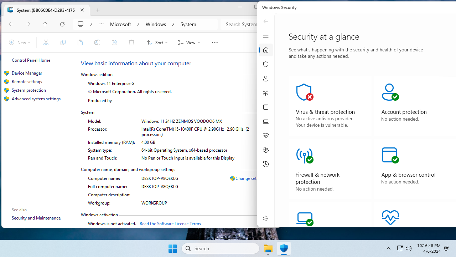Open Protection history clock sidebar icon
The image size is (456, 257).
pos(266,164)
